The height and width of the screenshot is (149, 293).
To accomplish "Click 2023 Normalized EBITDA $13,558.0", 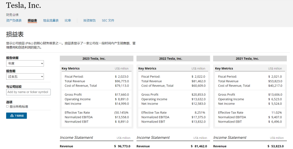I will pos(122,117).
